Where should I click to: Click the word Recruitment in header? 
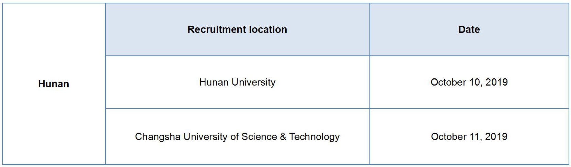(217, 29)
